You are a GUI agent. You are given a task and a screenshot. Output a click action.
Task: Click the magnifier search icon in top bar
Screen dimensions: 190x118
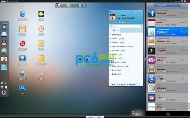coord(84,6)
